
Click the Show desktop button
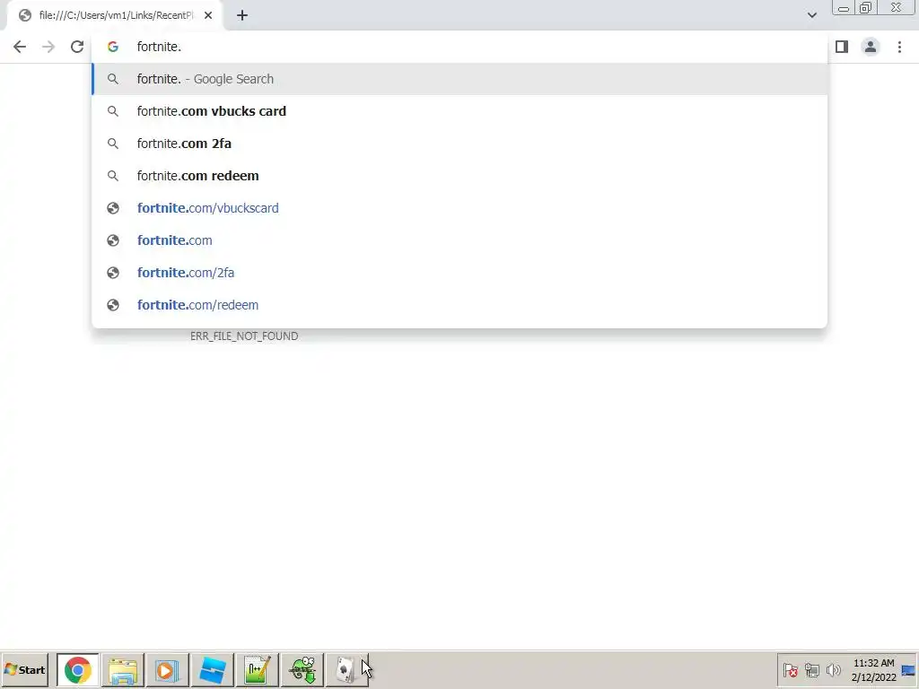[908, 669]
